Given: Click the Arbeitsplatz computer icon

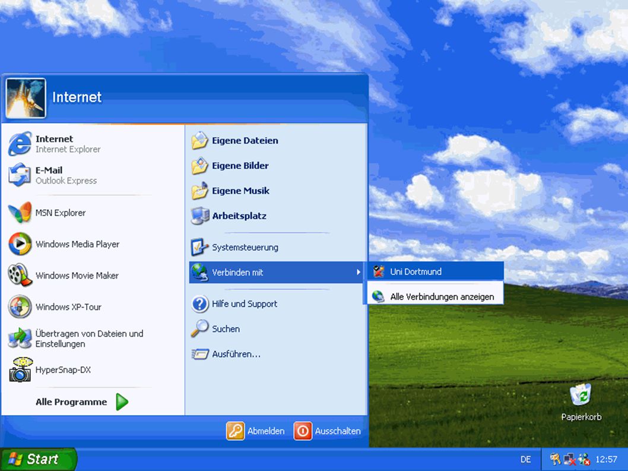Looking at the screenshot, I should (200, 216).
